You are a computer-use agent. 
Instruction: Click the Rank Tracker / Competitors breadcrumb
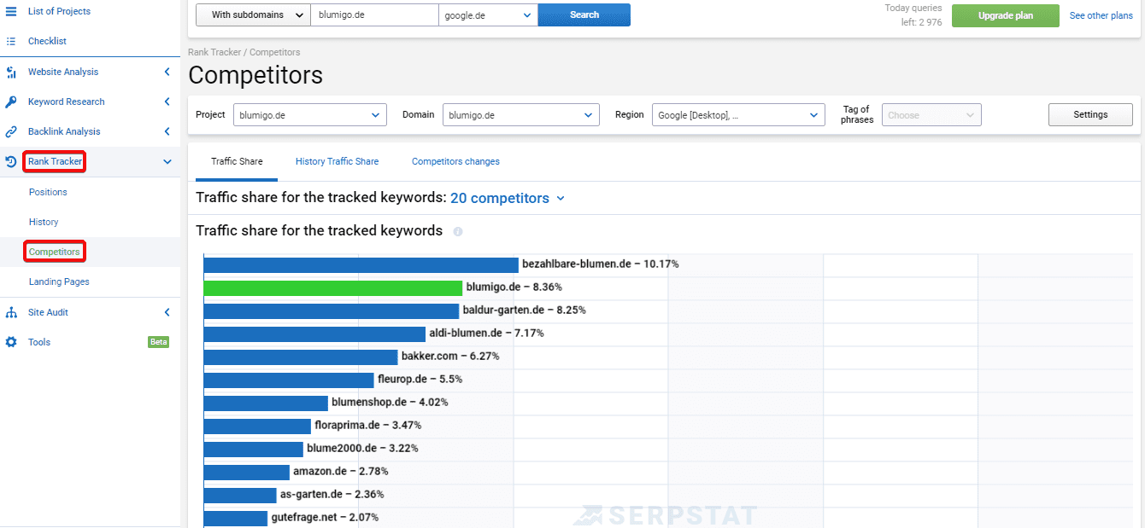(244, 53)
